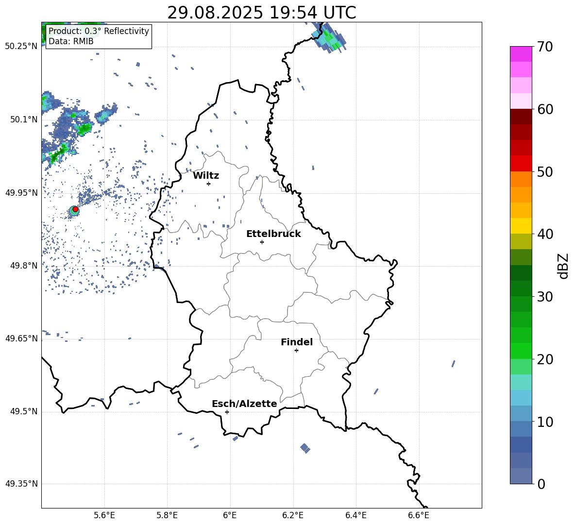Click the '6.6°E' longitude label

(x=419, y=515)
